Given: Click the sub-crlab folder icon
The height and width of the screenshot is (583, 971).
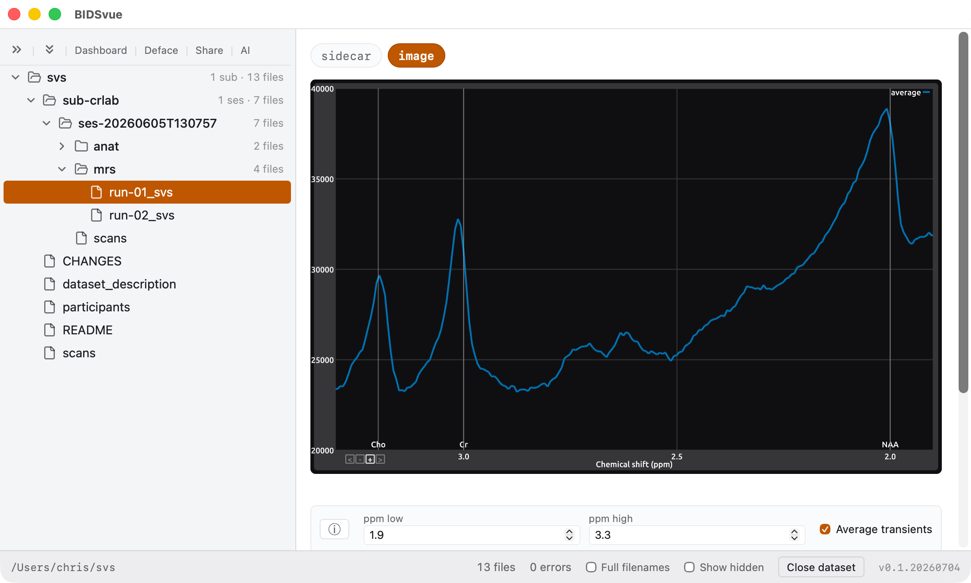Looking at the screenshot, I should coord(50,100).
